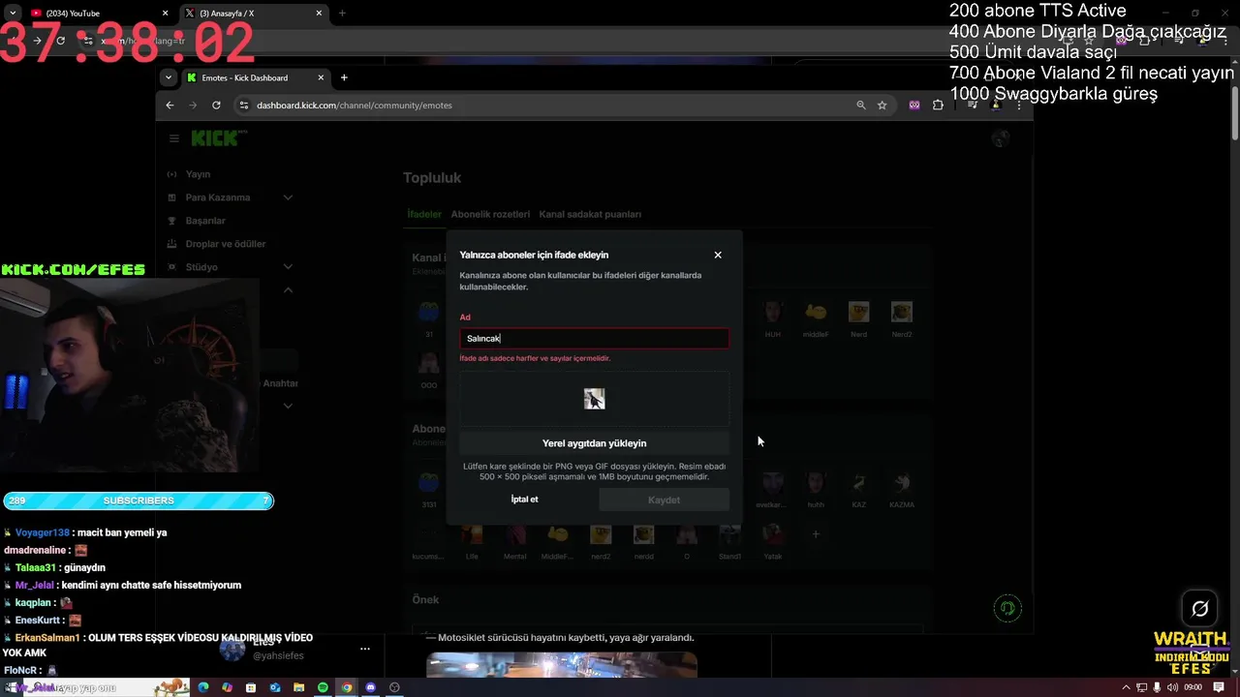Open Discord from the taskbar
The width and height of the screenshot is (1240, 697).
pyautogui.click(x=370, y=687)
